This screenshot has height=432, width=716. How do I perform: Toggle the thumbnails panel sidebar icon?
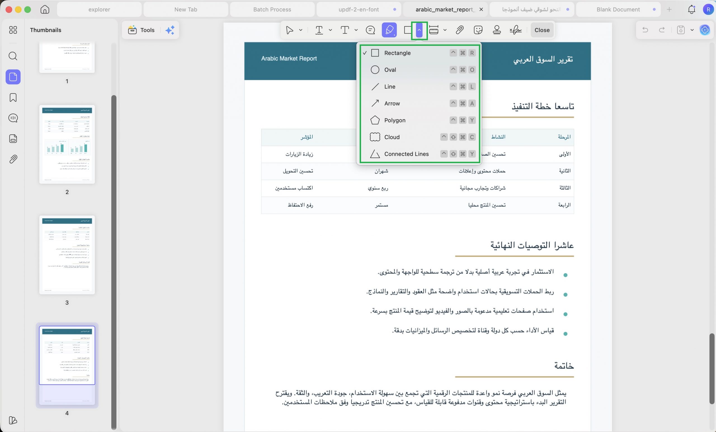tap(13, 77)
